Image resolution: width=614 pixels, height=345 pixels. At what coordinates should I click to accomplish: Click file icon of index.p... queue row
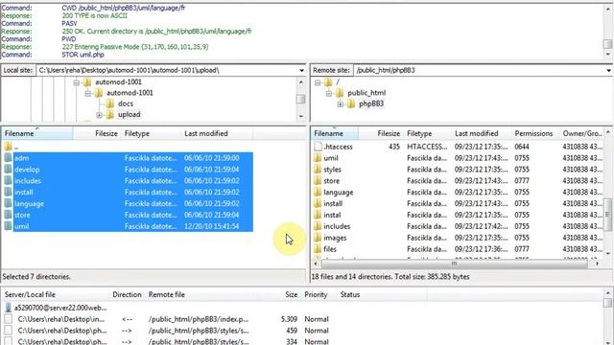9,319
